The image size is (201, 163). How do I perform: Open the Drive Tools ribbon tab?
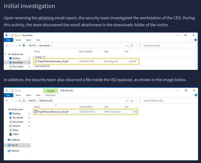pyautogui.click(x=50, y=95)
